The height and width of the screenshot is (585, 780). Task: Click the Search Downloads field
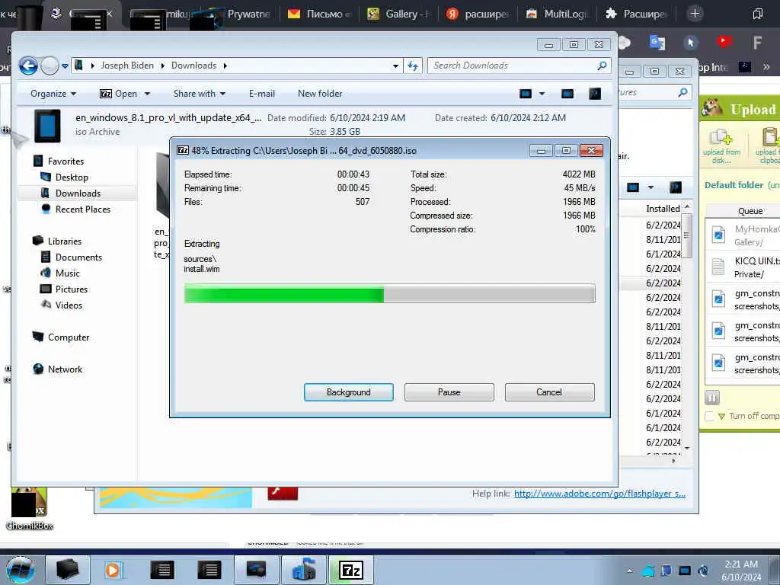click(x=519, y=66)
